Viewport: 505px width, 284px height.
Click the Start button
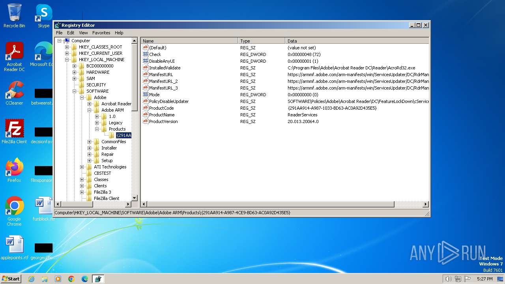tap(11, 278)
